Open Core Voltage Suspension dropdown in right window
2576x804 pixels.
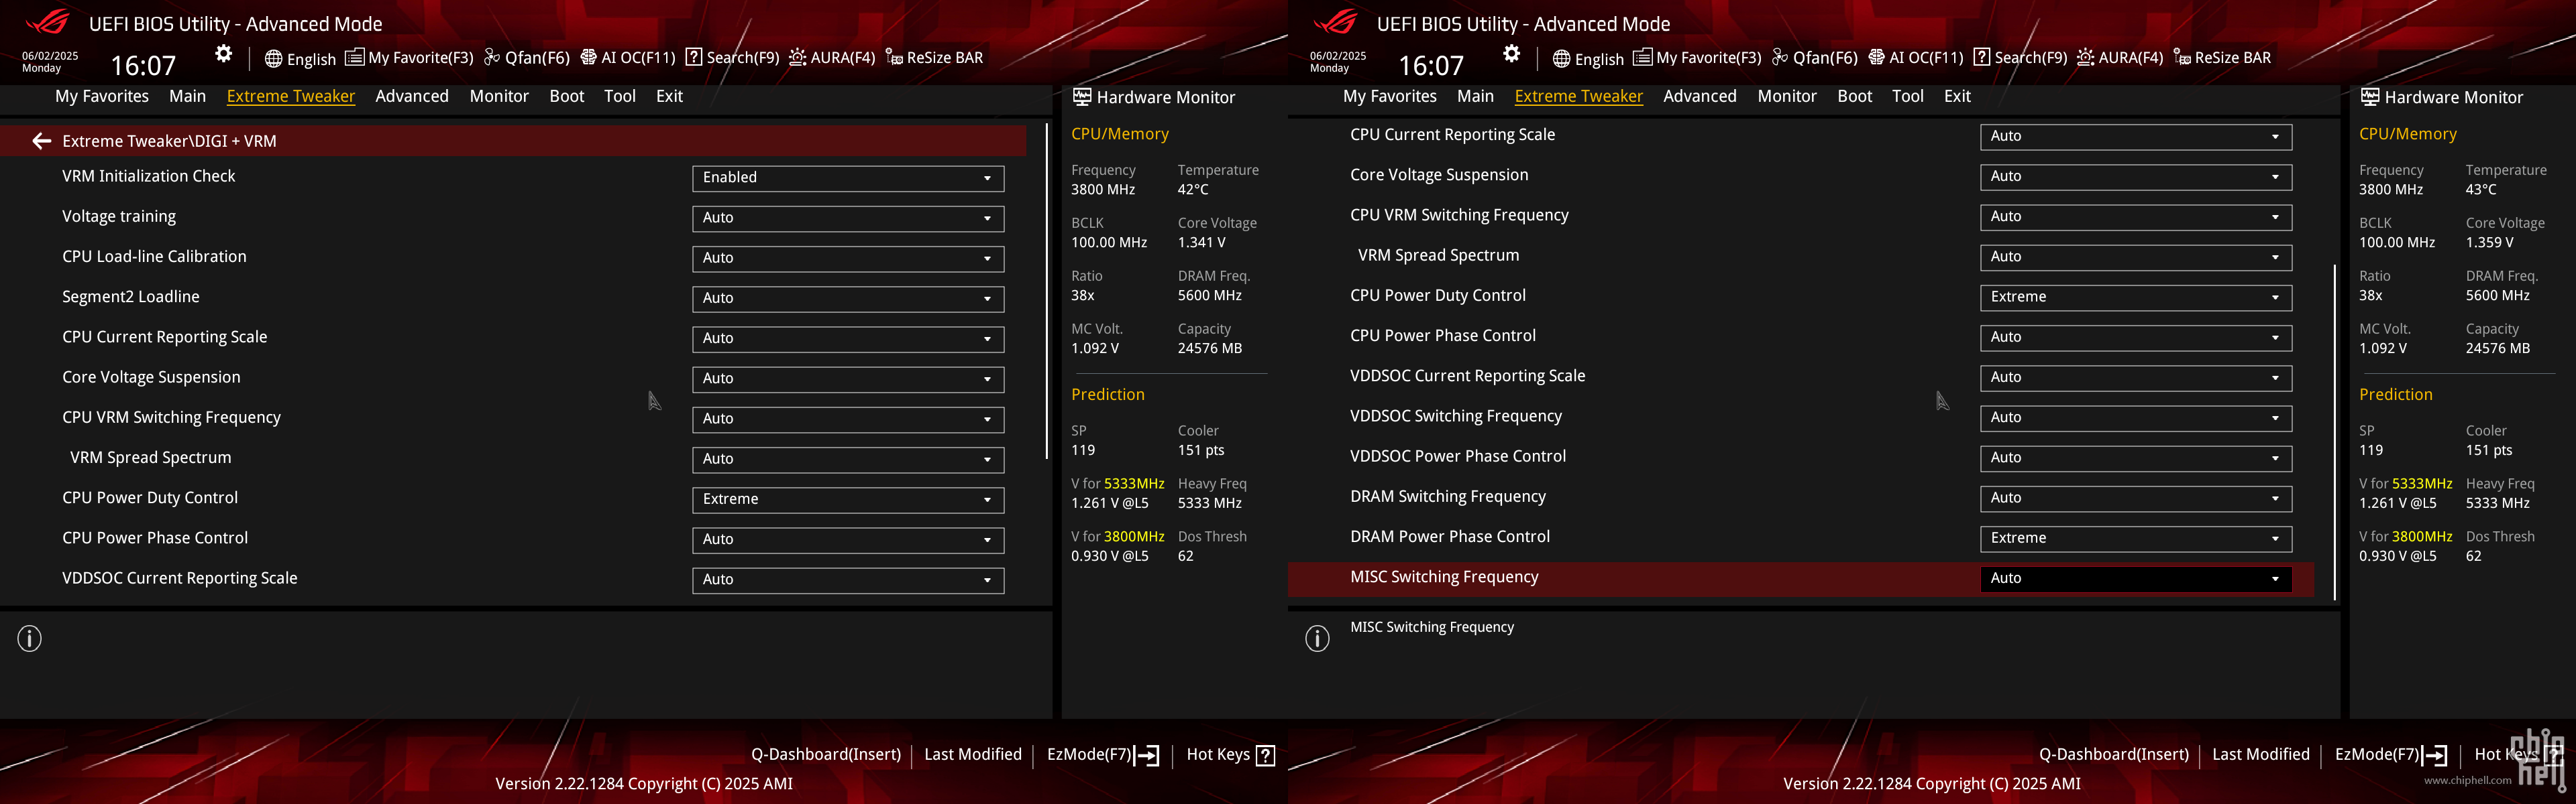(x=2136, y=177)
